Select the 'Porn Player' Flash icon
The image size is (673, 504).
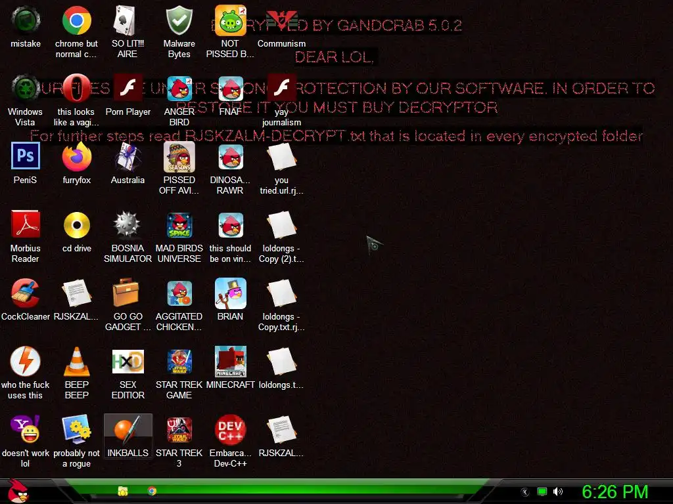click(x=128, y=88)
